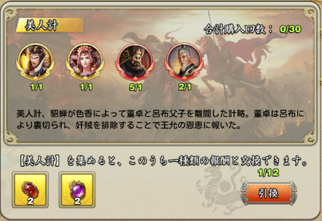Pick the purple gem reward item
The height and width of the screenshot is (221, 322).
77,190
